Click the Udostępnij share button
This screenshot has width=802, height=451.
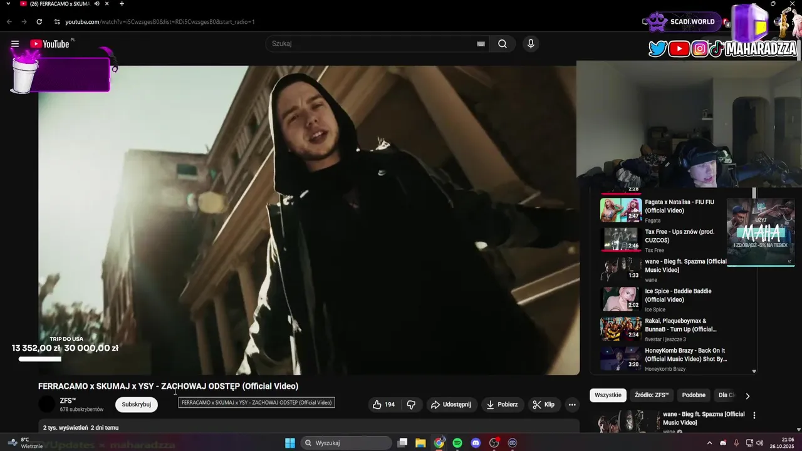450,405
